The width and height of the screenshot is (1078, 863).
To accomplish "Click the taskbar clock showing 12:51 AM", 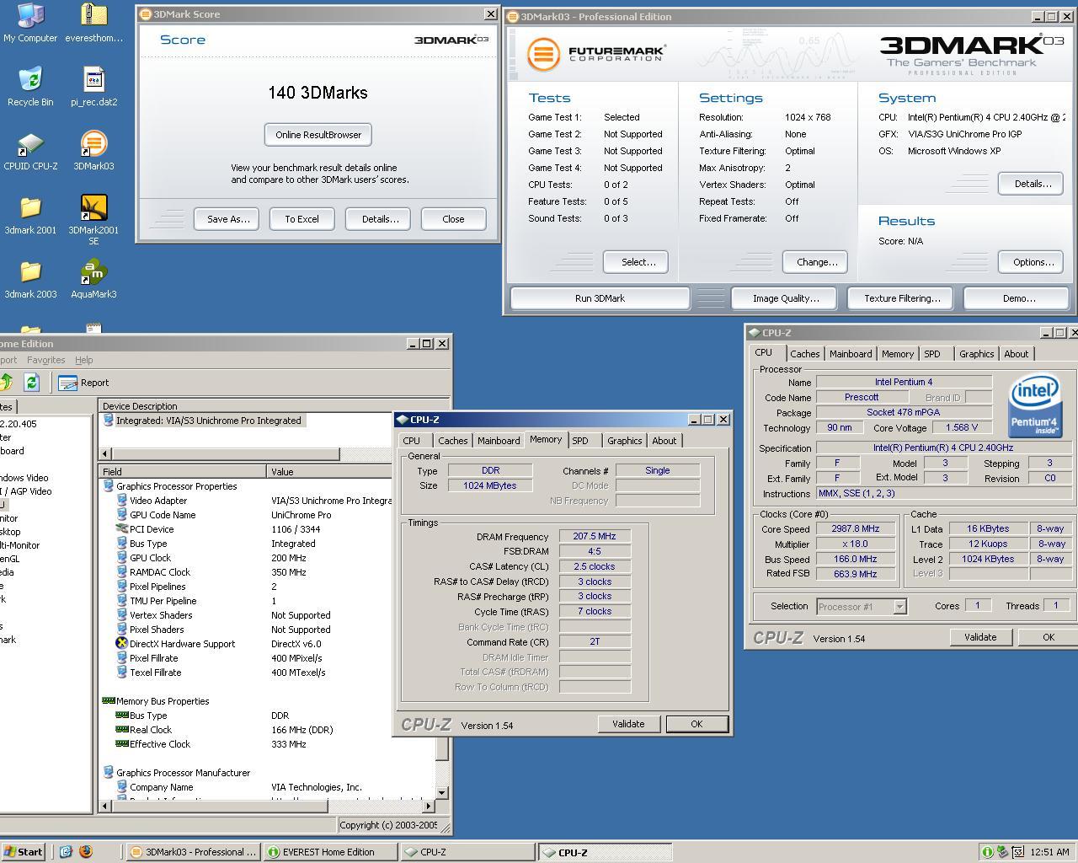I will point(1049,852).
